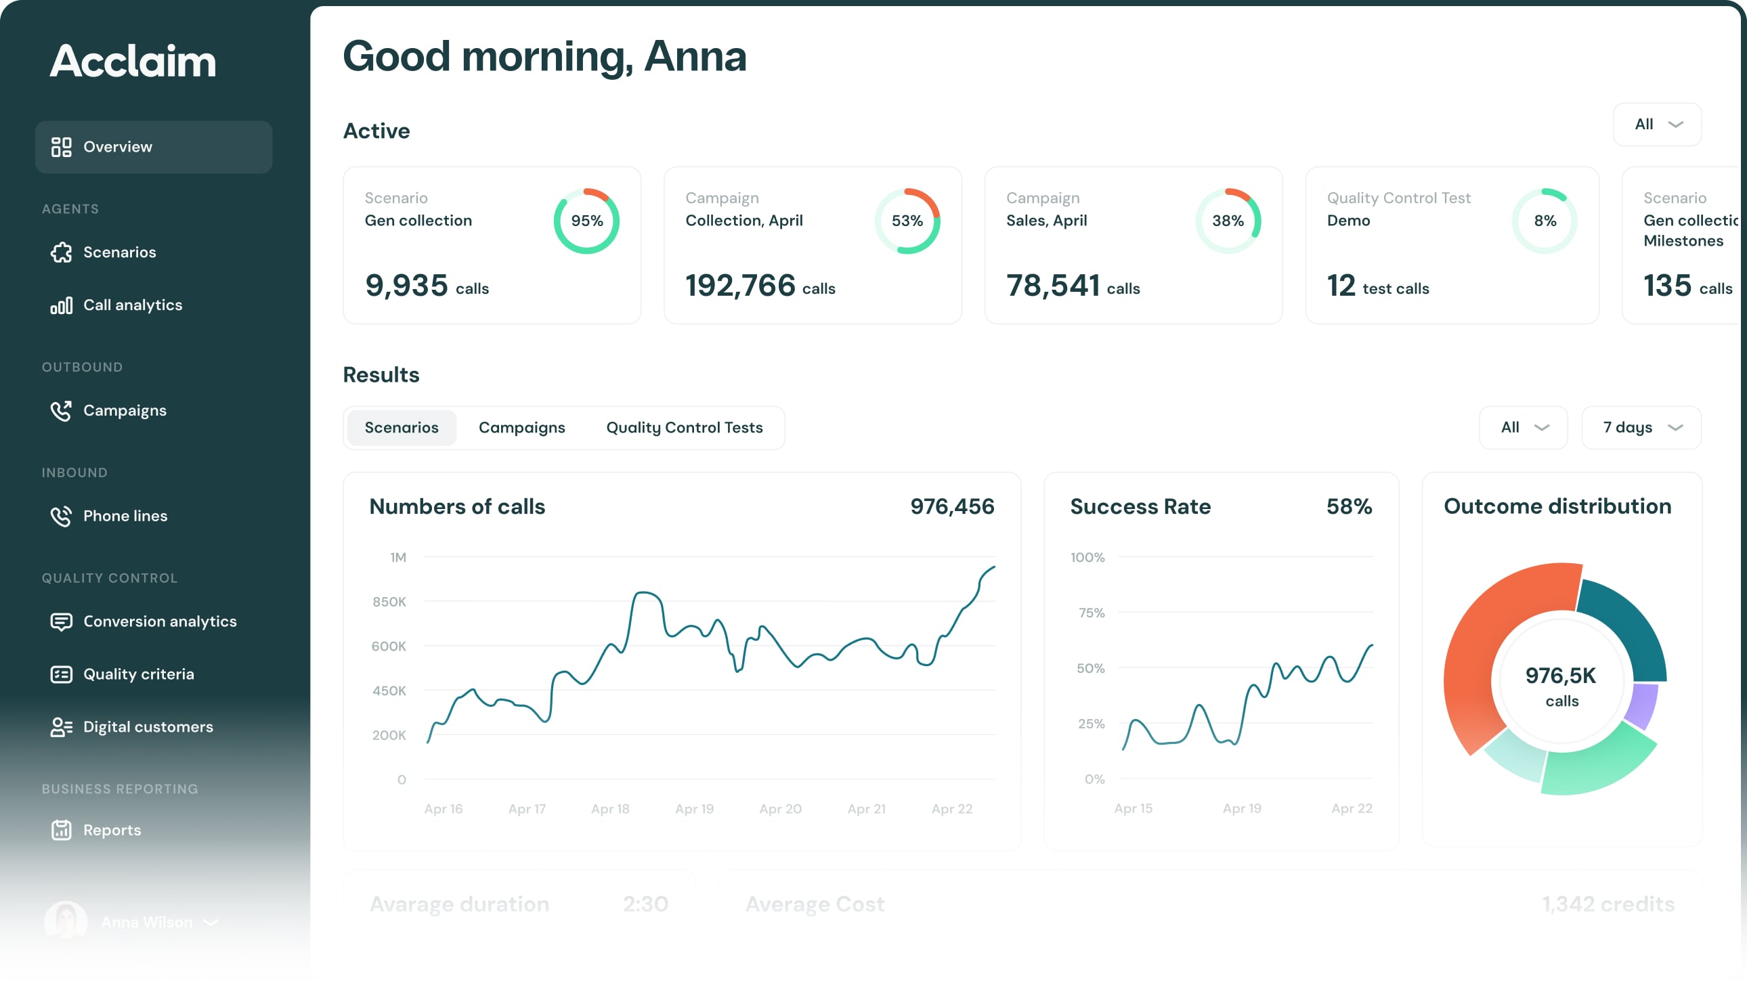Click the Campaigns outgoing phone icon

(x=61, y=411)
